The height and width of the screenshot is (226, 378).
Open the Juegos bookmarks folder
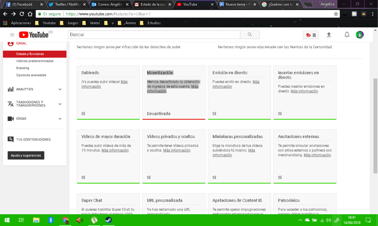tap(70, 23)
